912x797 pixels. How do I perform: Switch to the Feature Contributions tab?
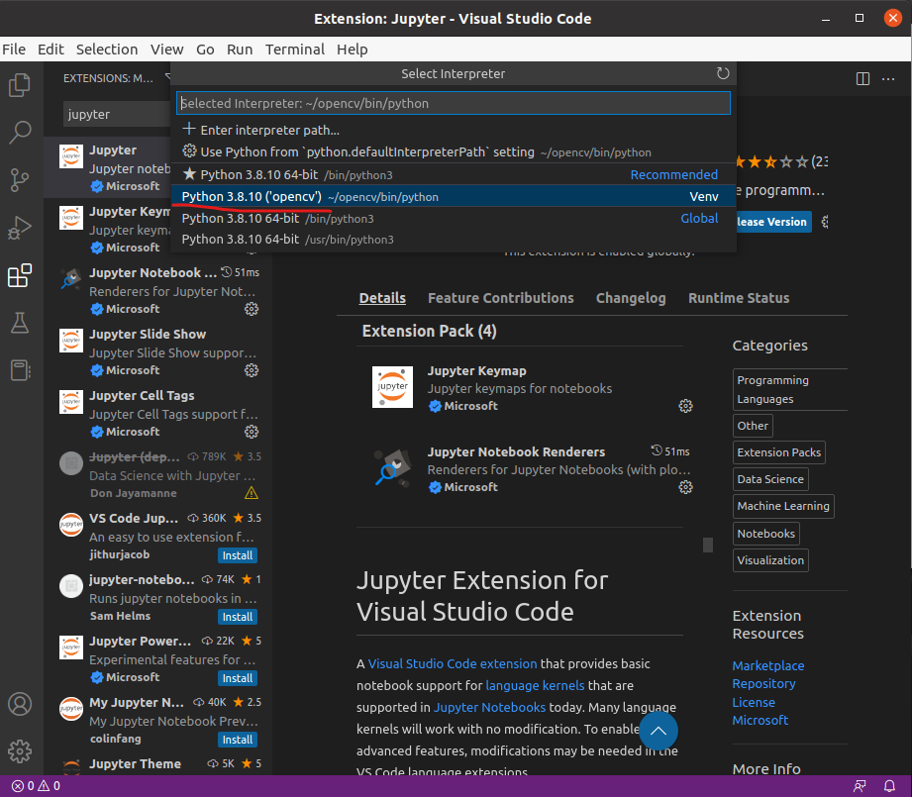(x=501, y=298)
